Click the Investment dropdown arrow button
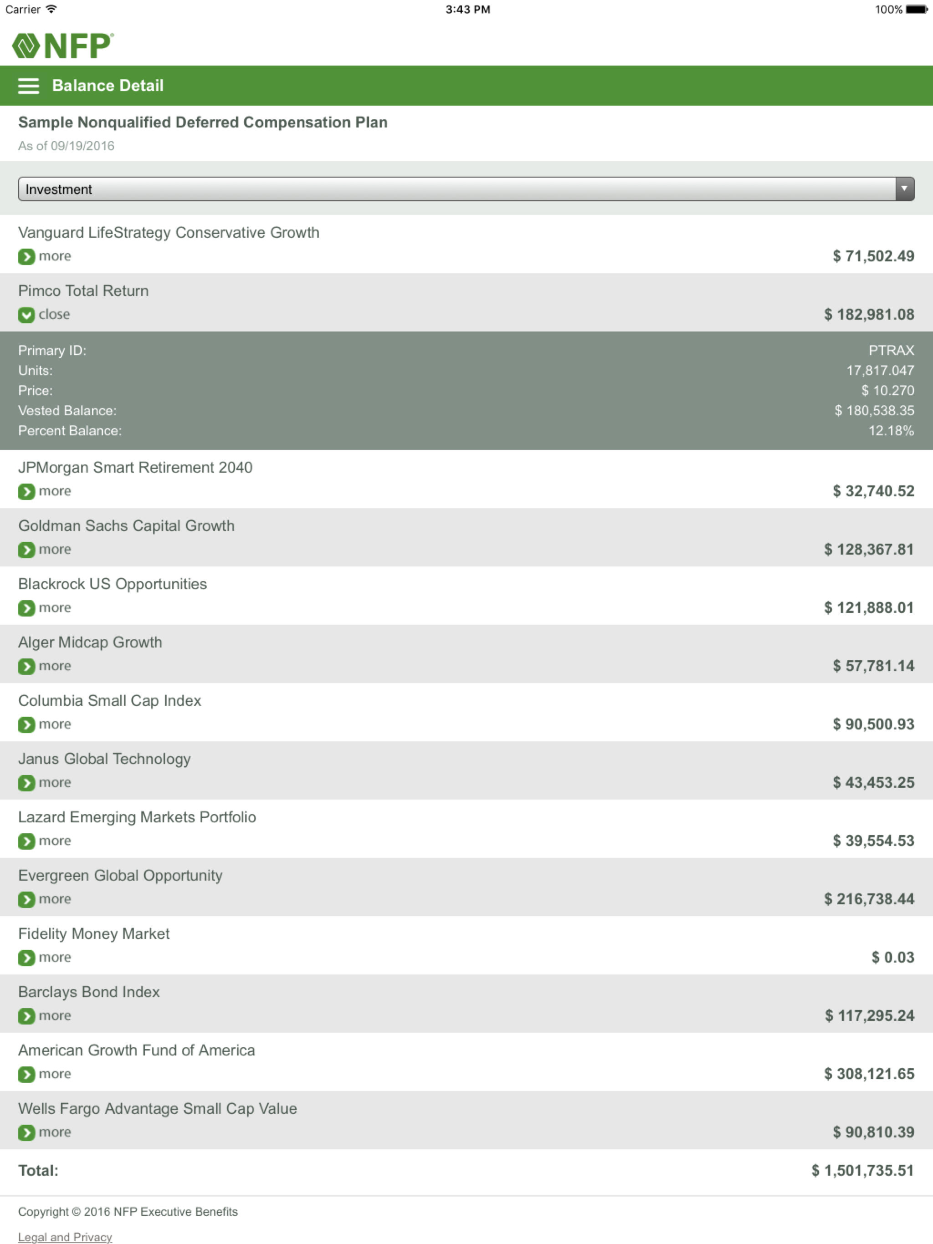This screenshot has width=933, height=1244. (x=904, y=189)
